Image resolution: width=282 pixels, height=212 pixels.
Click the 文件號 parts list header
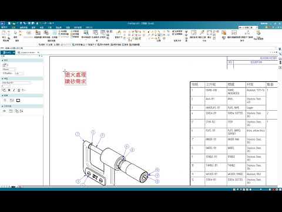coord(211,85)
